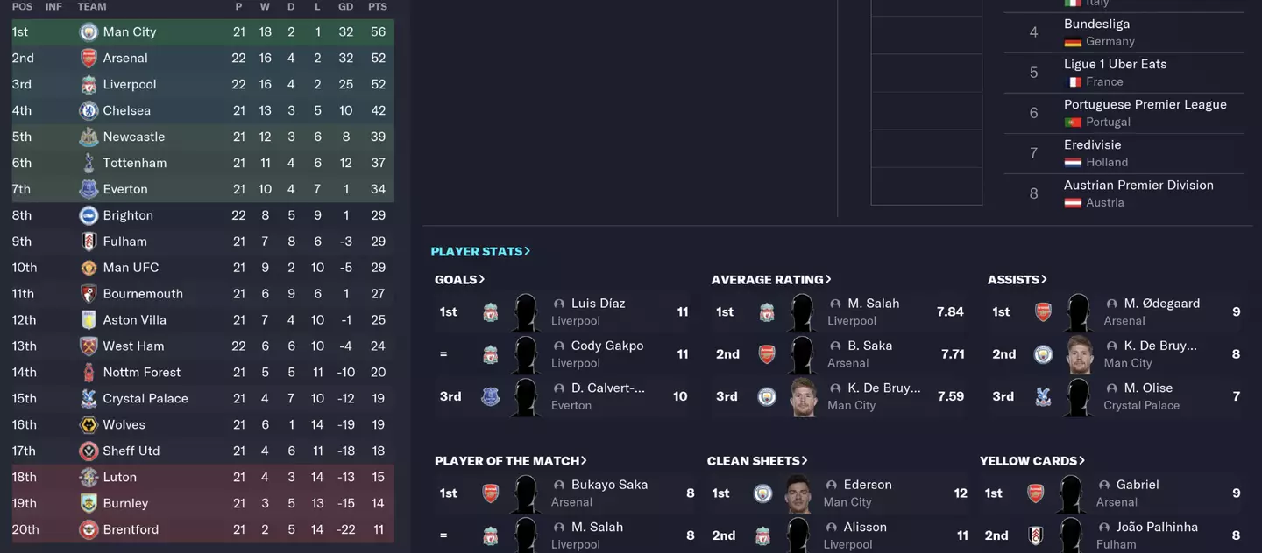Open M. Ødegaard player link

tap(1161, 304)
